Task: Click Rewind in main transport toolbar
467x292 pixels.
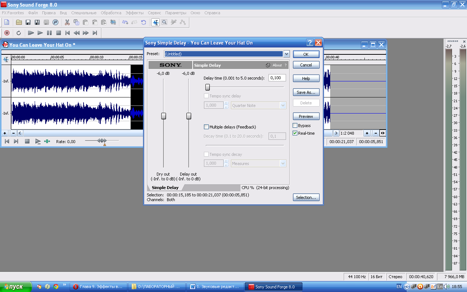Action: [77, 33]
